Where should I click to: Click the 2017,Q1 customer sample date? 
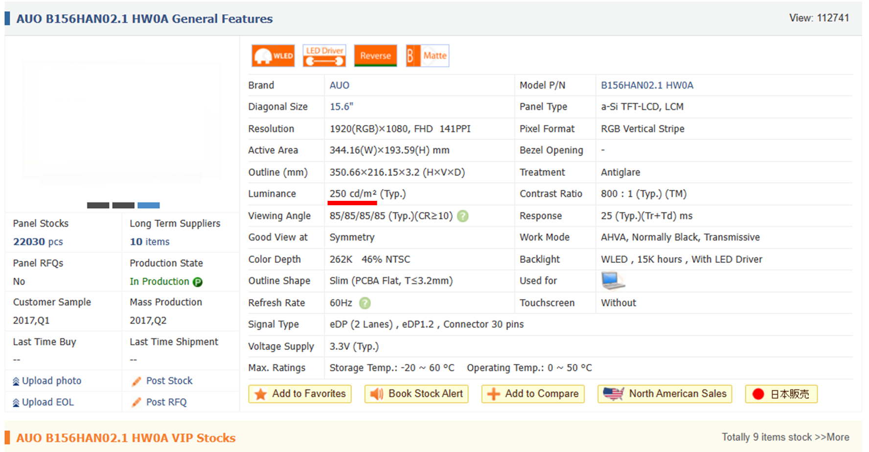point(31,321)
